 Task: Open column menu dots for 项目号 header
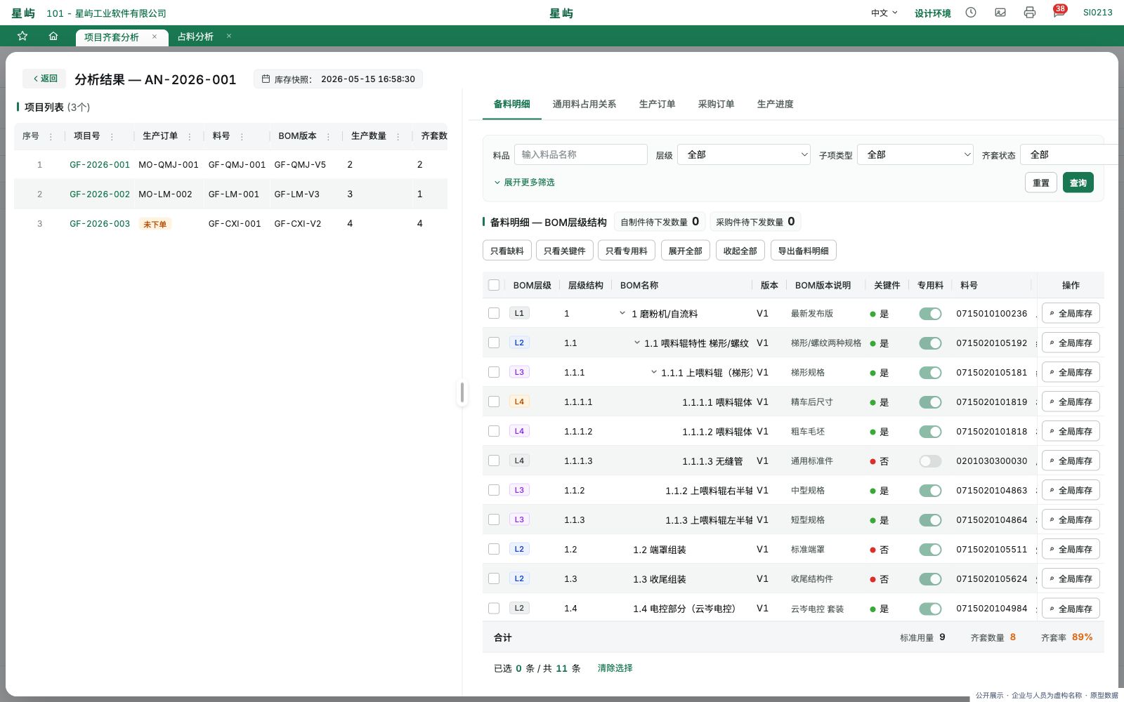point(112,136)
